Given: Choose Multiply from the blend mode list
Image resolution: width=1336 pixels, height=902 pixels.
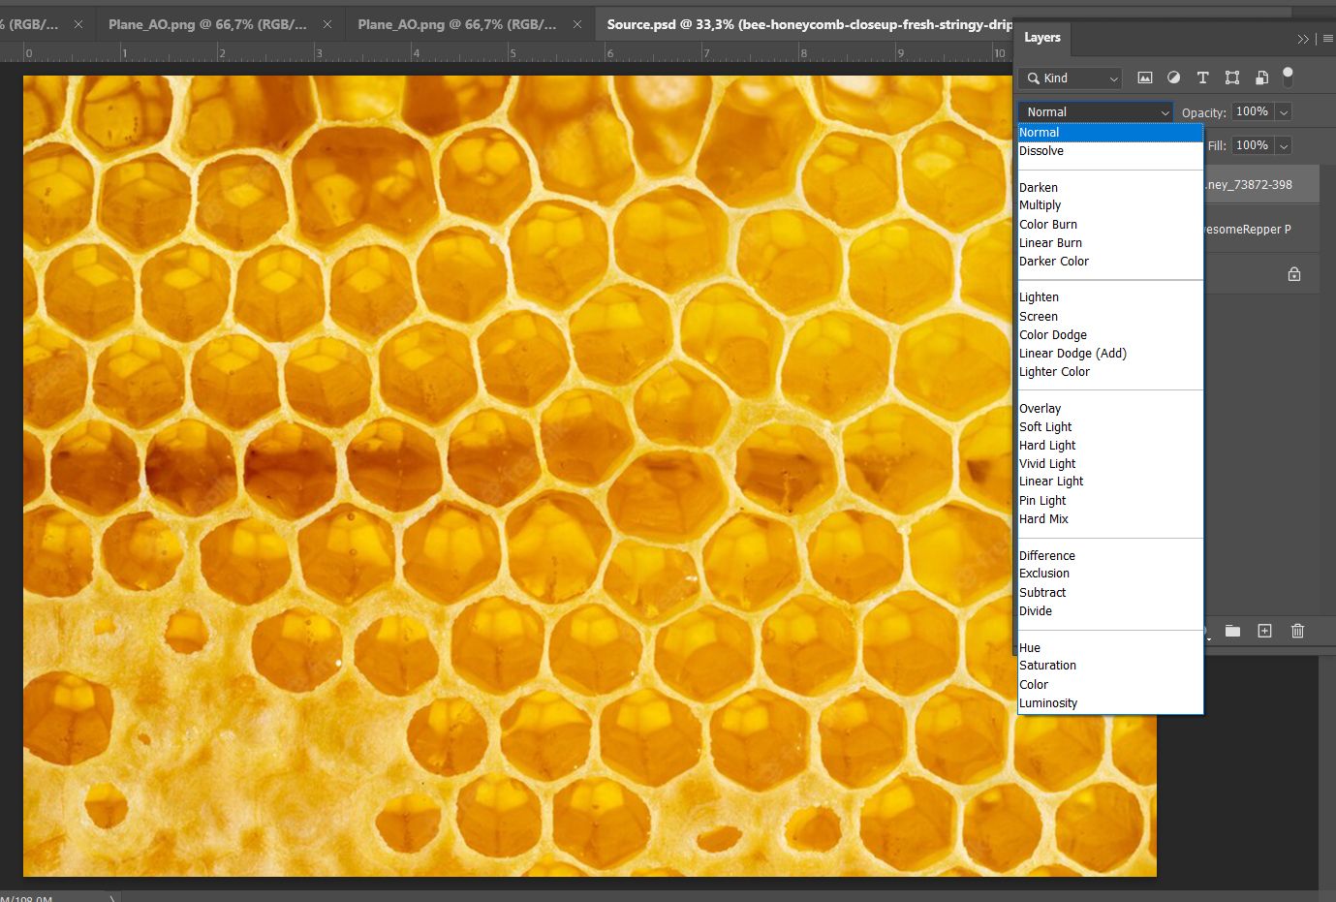Looking at the screenshot, I should click(1040, 205).
